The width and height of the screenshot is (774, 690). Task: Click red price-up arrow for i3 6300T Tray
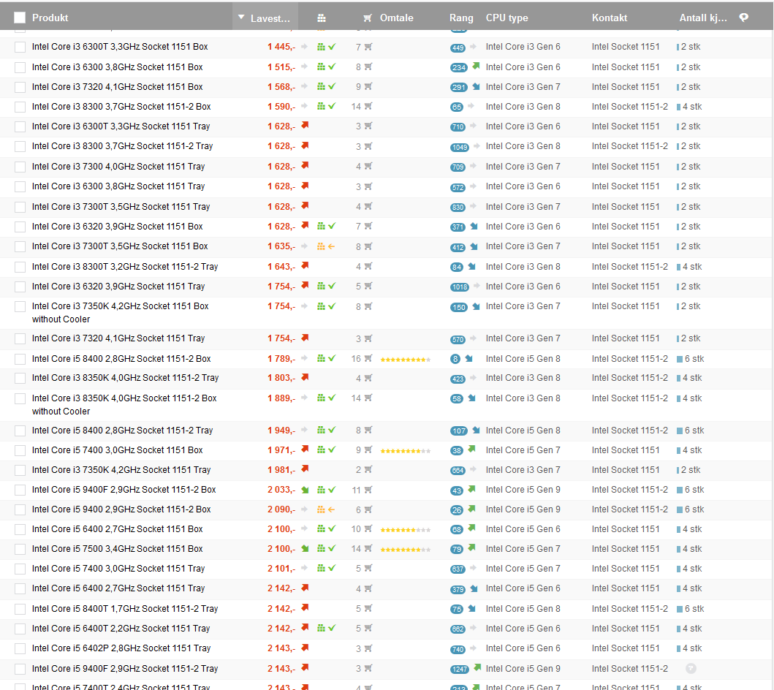305,126
